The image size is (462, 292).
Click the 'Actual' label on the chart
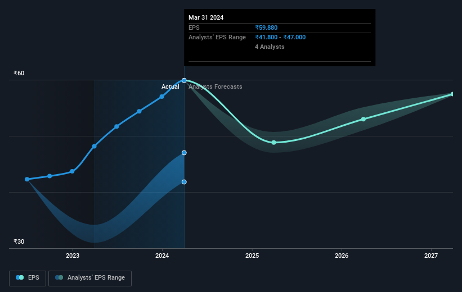tap(171, 86)
